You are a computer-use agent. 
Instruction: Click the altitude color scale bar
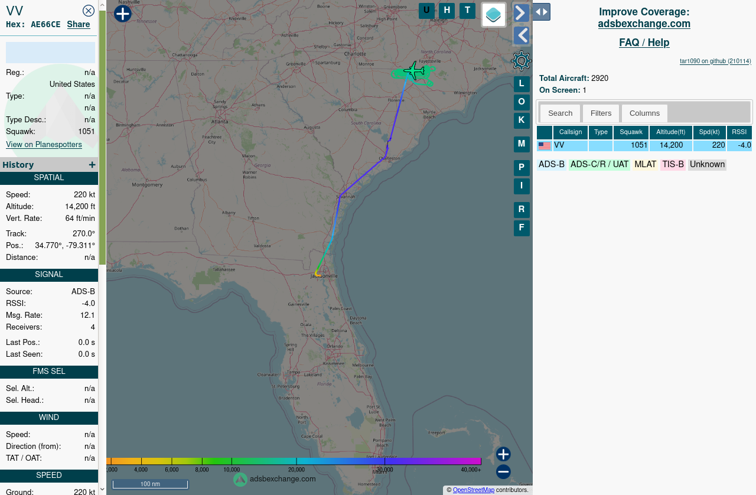pyautogui.click(x=294, y=461)
